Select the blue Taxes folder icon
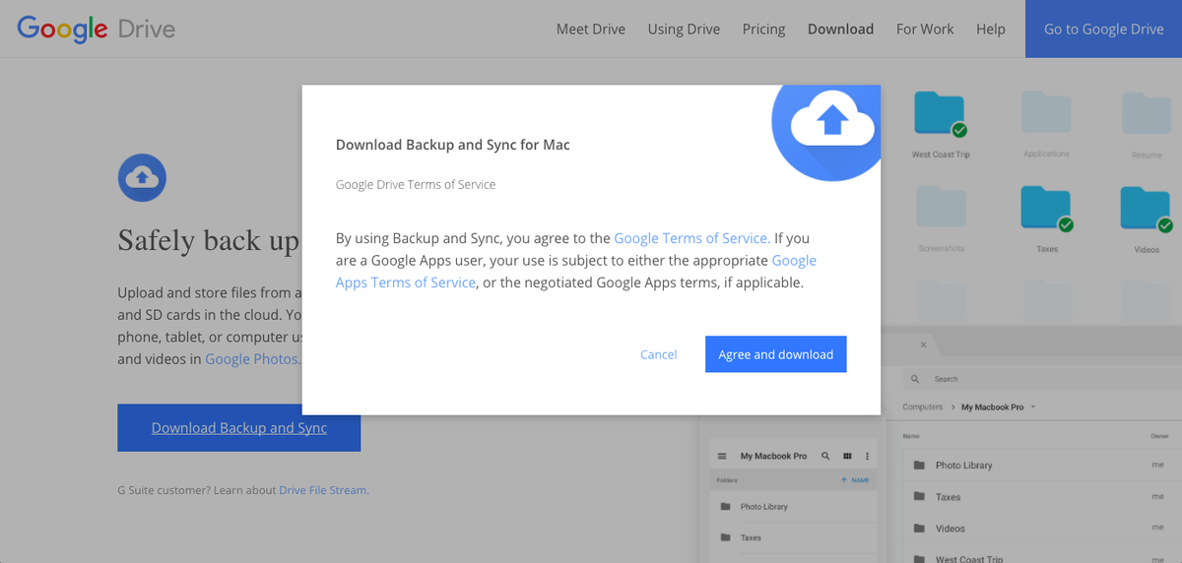1182x563 pixels. 1045,209
